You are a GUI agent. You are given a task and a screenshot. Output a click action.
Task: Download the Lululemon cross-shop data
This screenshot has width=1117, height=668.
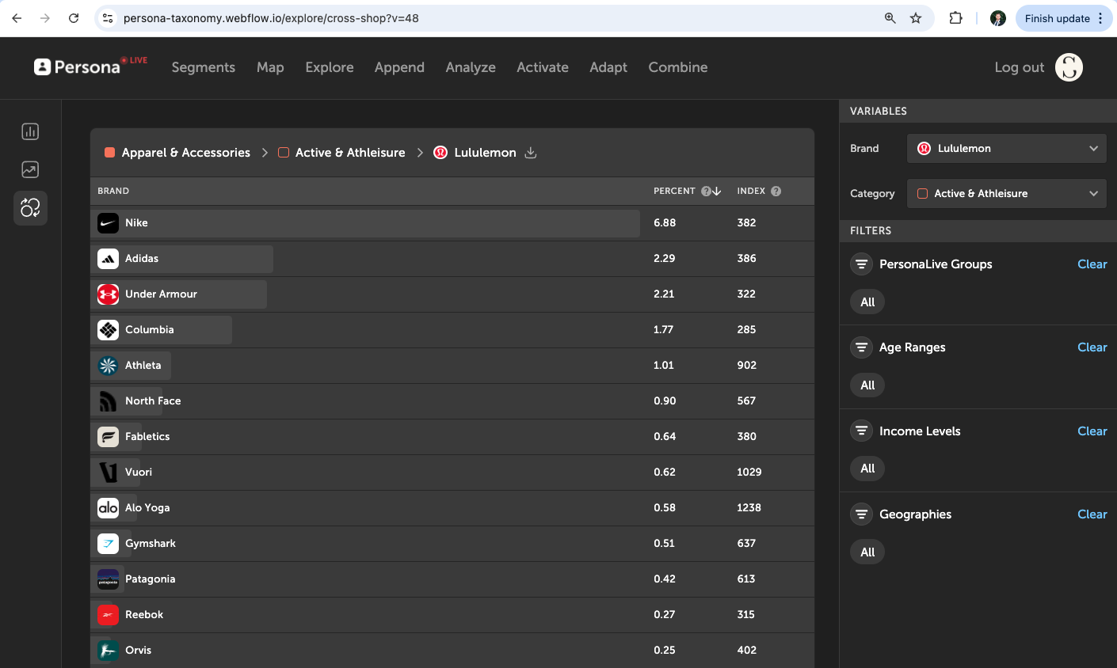tap(531, 153)
